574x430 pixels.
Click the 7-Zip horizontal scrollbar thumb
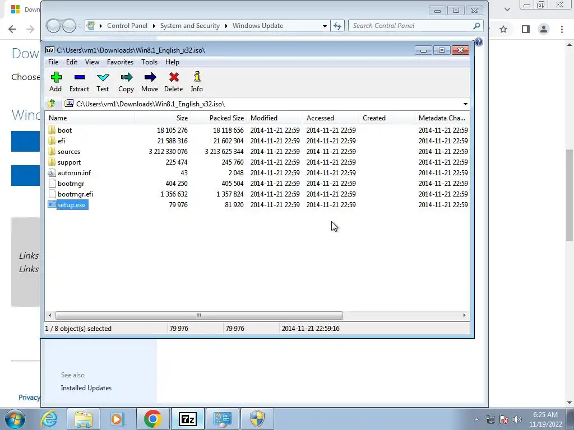pos(199,315)
